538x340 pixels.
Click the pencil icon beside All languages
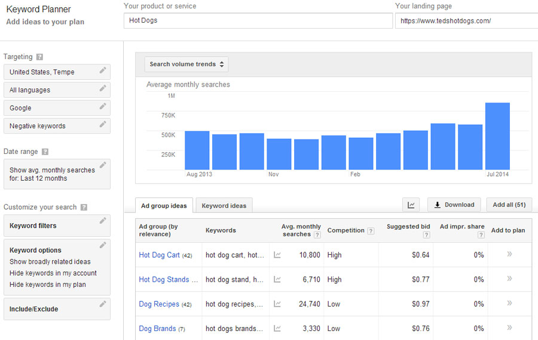tap(103, 88)
